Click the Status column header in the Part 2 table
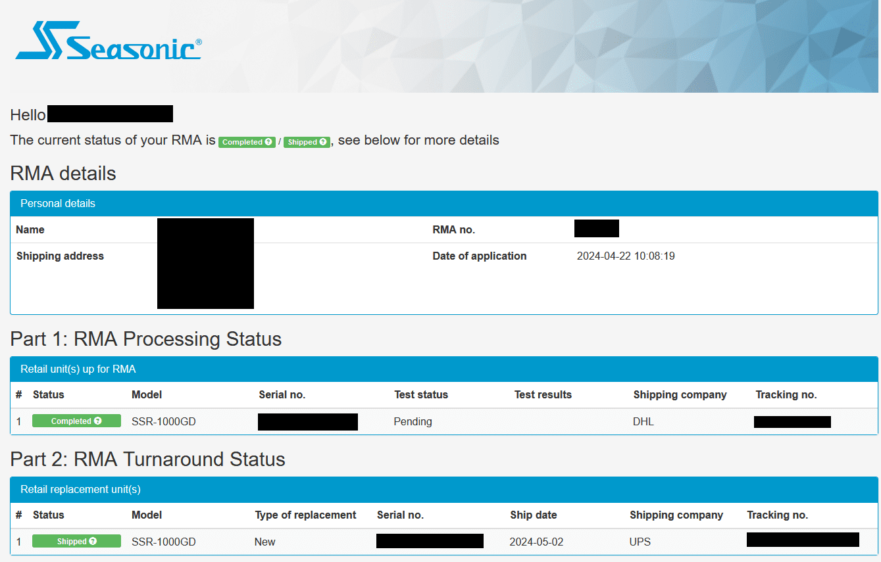This screenshot has height=562, width=881. click(x=49, y=515)
